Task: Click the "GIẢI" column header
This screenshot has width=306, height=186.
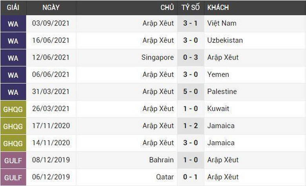Action: 13,7
